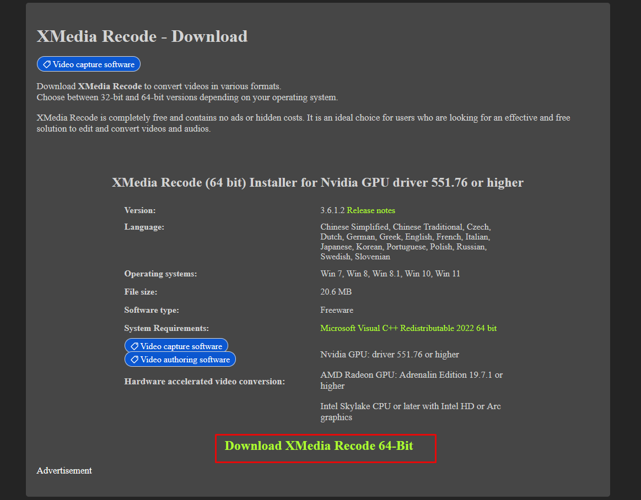This screenshot has width=641, height=500.
Task: Click the Nvidia GPU: driver 551.76 text
Action: 390,354
